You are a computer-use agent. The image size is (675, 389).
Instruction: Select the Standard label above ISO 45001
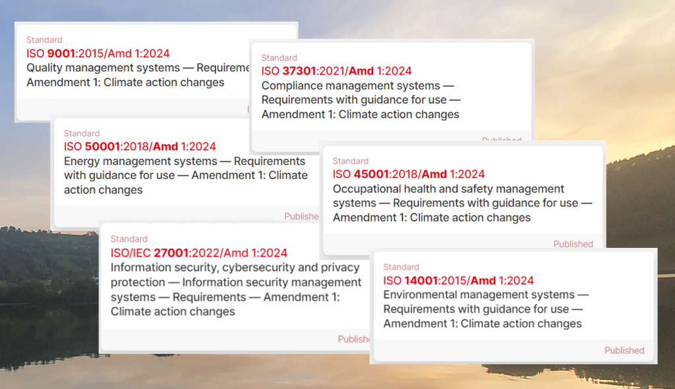coord(350,161)
